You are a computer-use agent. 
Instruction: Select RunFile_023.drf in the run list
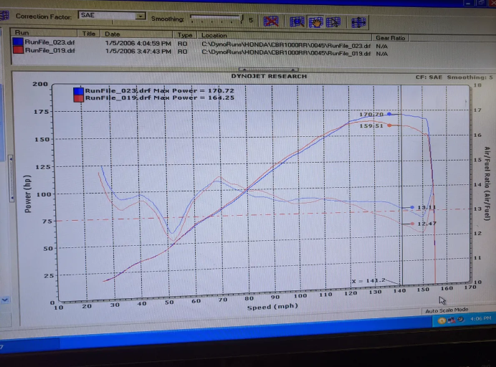pyautogui.click(x=49, y=44)
